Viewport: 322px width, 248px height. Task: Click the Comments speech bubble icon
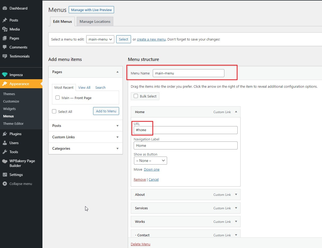[5, 47]
